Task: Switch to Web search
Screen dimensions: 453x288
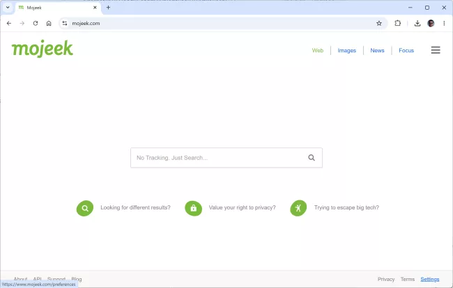Action: tap(318, 51)
